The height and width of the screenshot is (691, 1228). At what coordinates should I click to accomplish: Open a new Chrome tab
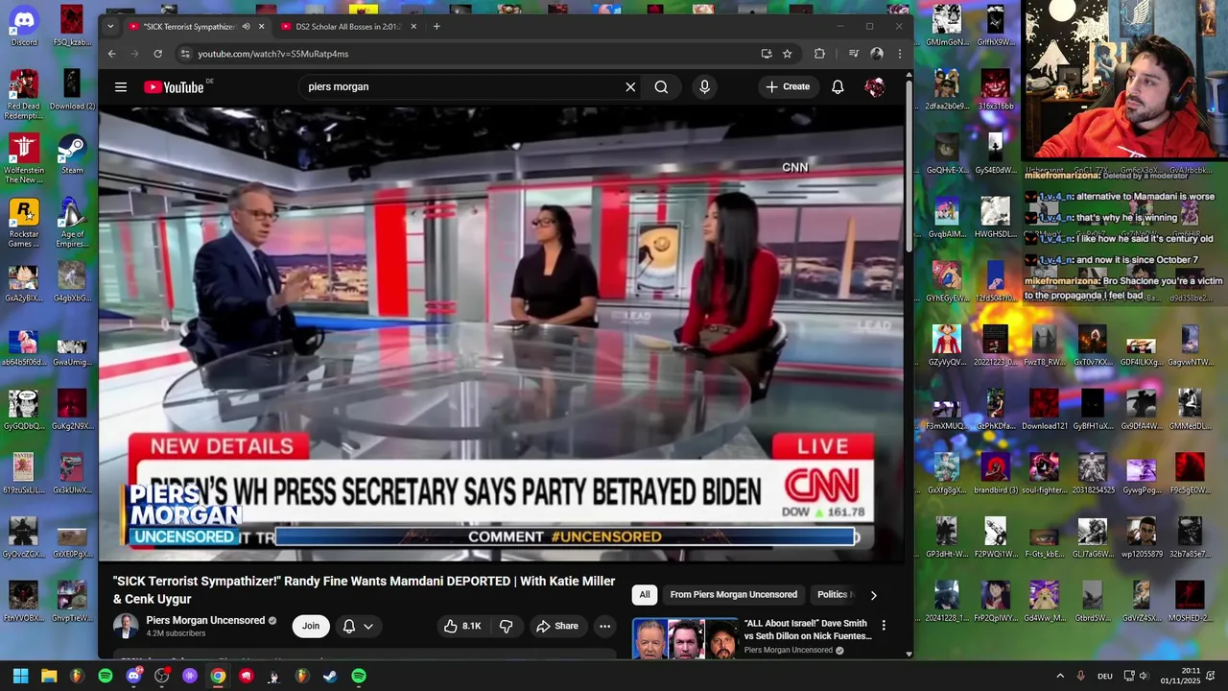(x=437, y=26)
